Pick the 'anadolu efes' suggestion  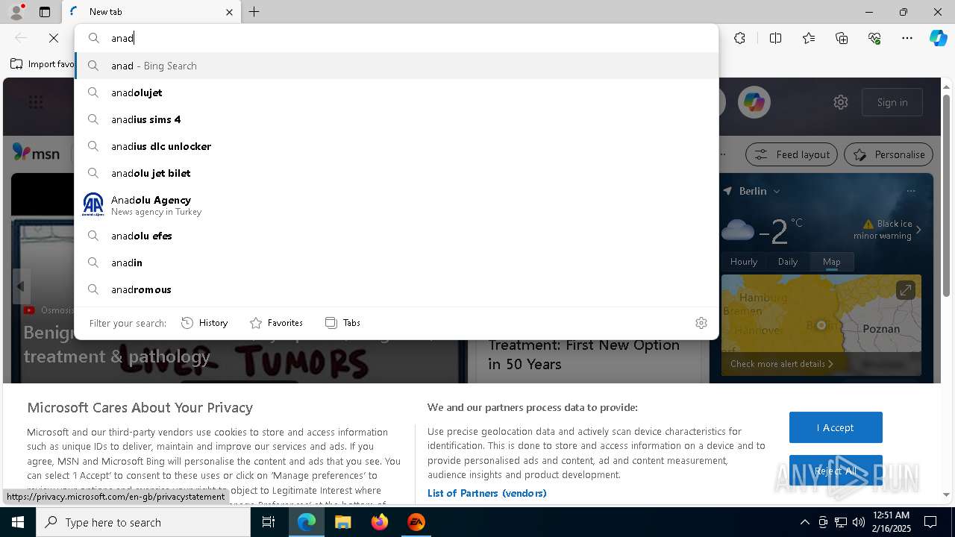(x=397, y=236)
